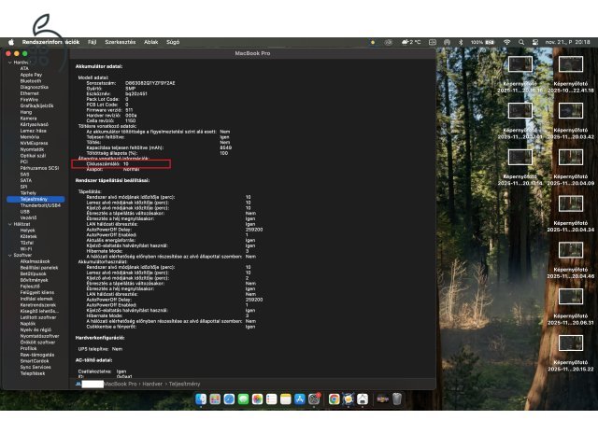Select ATA in the hardware list

pos(24,68)
